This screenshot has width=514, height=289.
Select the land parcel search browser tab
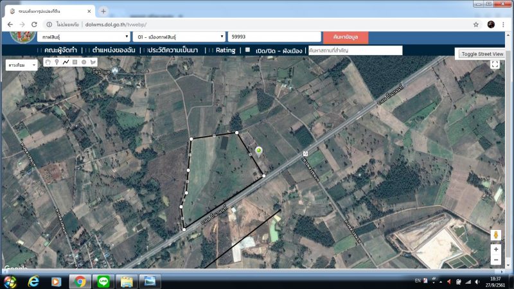tap(51, 11)
